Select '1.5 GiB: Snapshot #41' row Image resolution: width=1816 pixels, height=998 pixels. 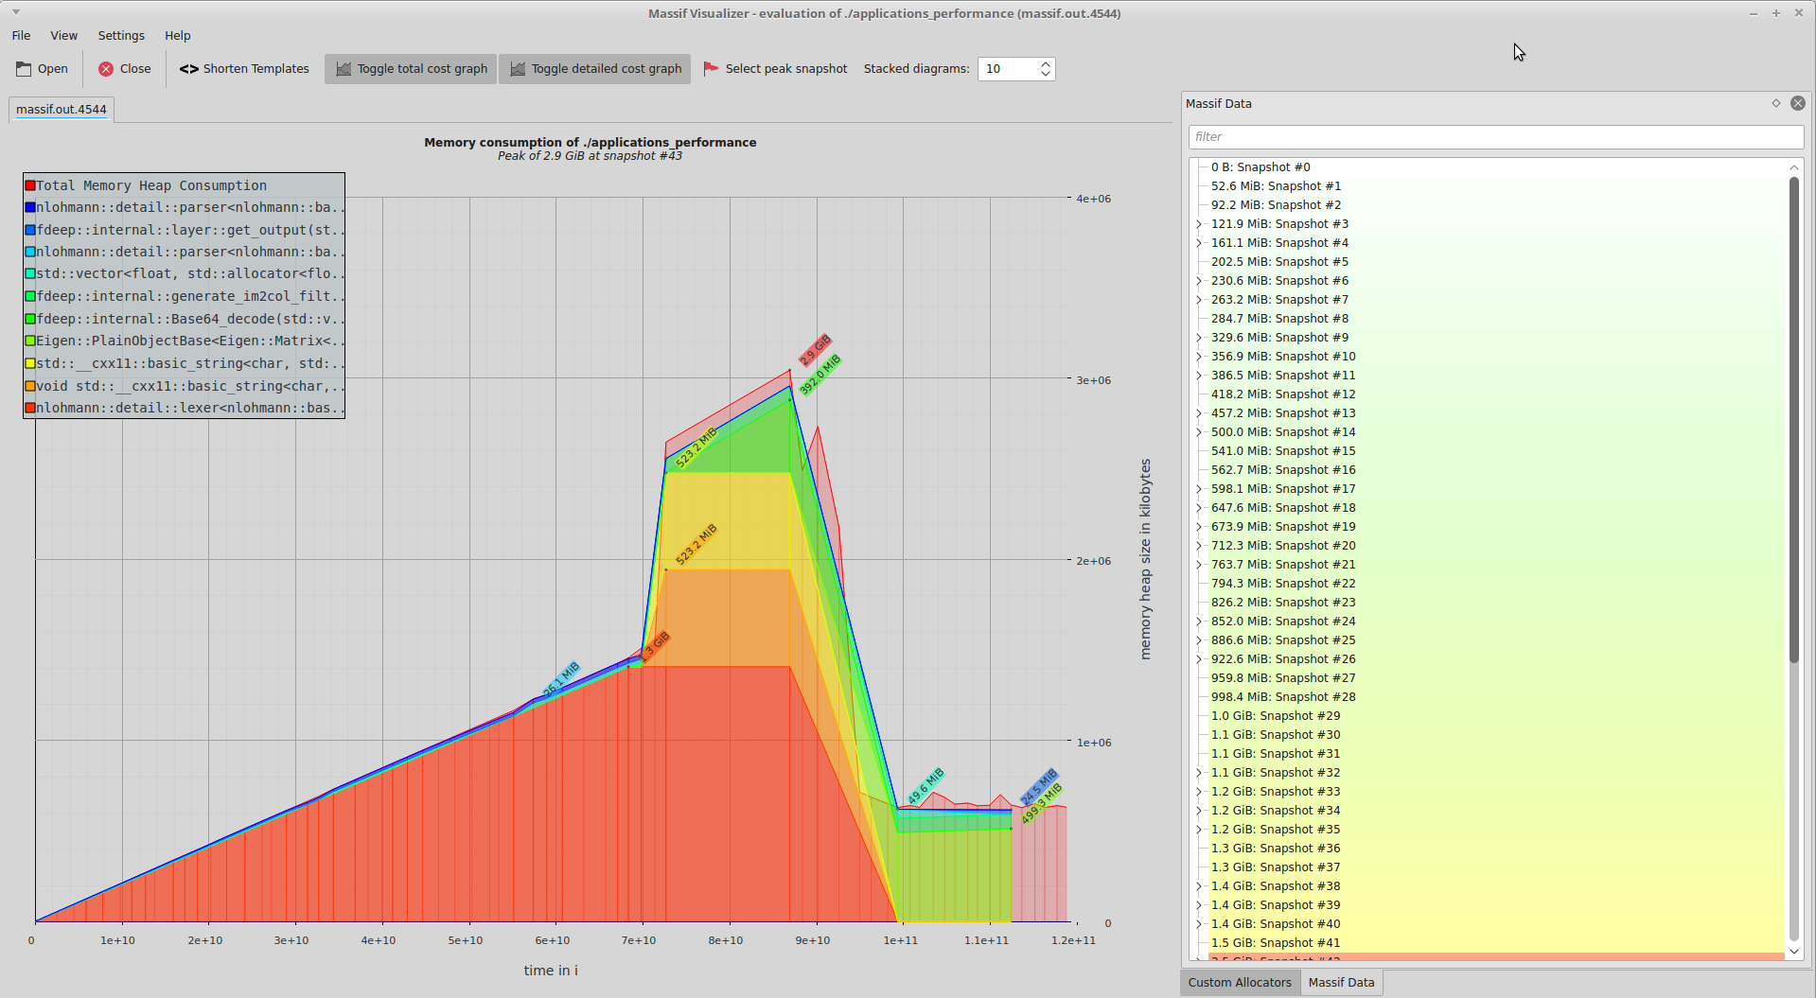pos(1495,943)
